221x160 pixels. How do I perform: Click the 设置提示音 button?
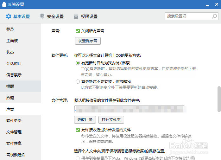point(88,41)
